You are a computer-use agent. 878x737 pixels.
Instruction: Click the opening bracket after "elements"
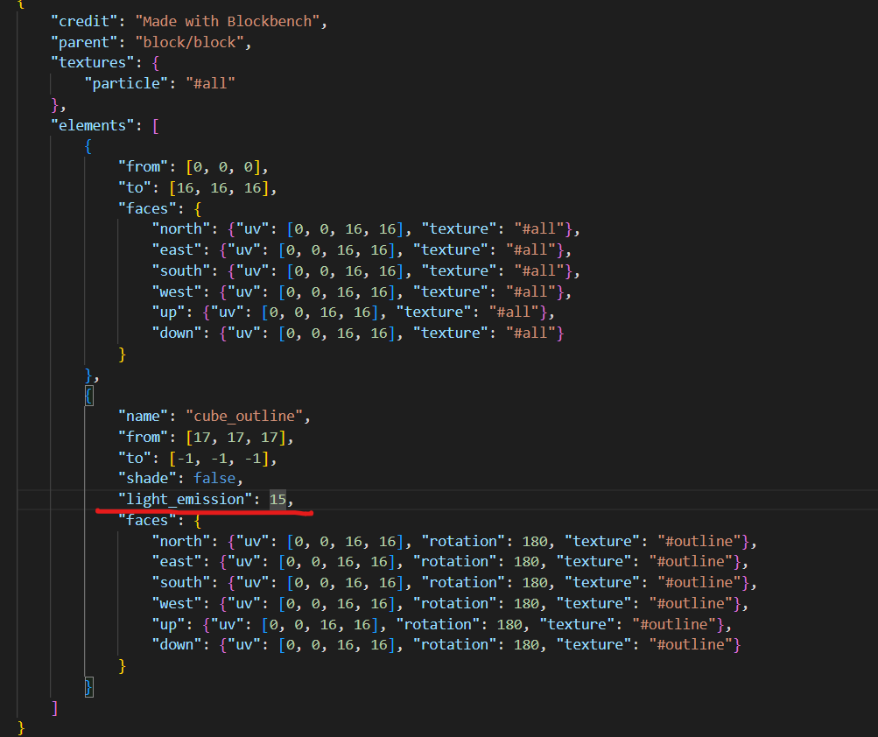155,125
